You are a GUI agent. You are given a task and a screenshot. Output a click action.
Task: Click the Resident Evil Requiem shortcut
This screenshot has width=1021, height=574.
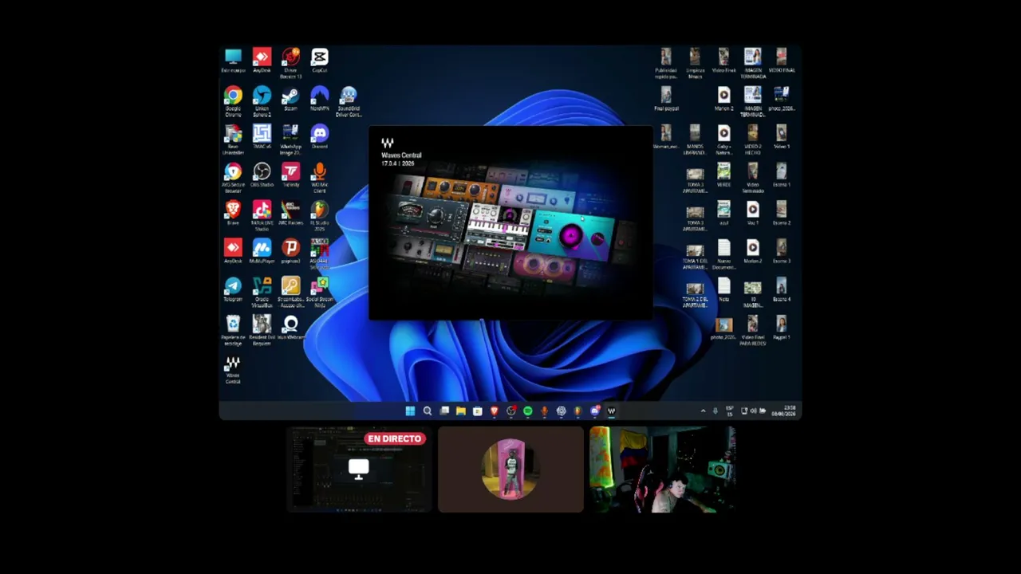click(x=262, y=331)
